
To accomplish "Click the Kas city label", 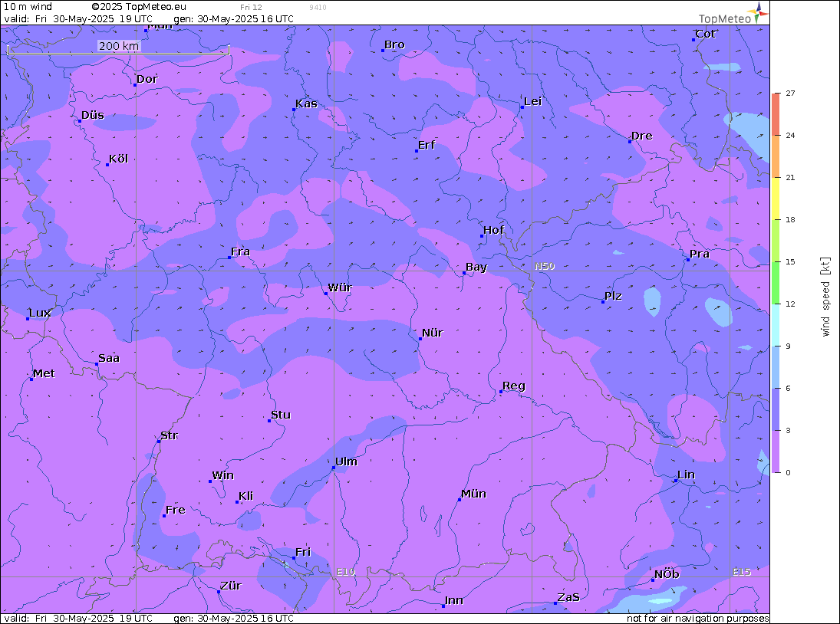I will 306,103.
